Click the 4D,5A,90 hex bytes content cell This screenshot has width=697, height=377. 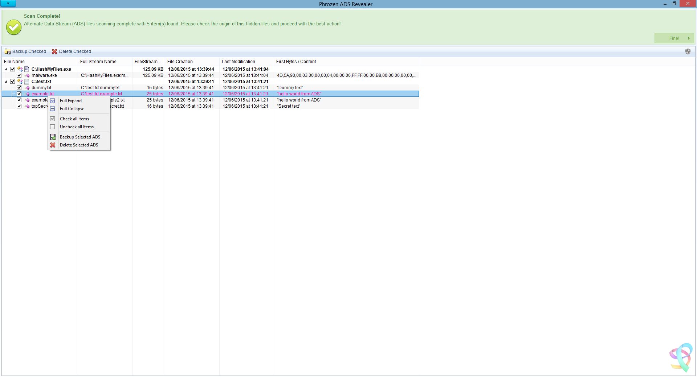[347, 75]
